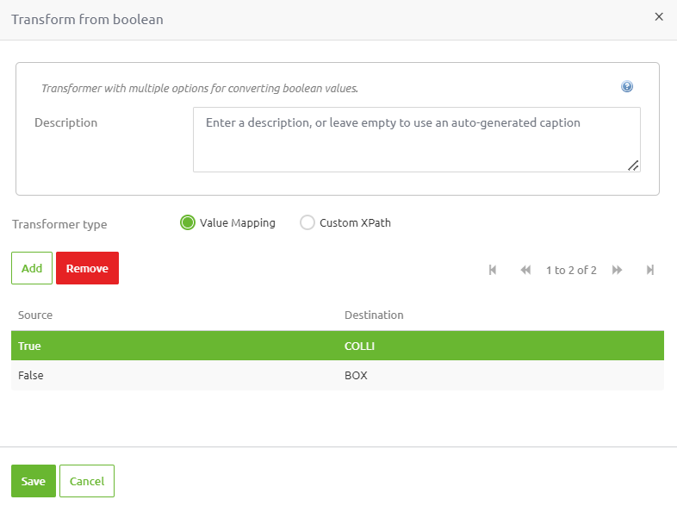The image size is (677, 512).
Task: Select Value Mapping transformer type
Action: pyautogui.click(x=188, y=222)
